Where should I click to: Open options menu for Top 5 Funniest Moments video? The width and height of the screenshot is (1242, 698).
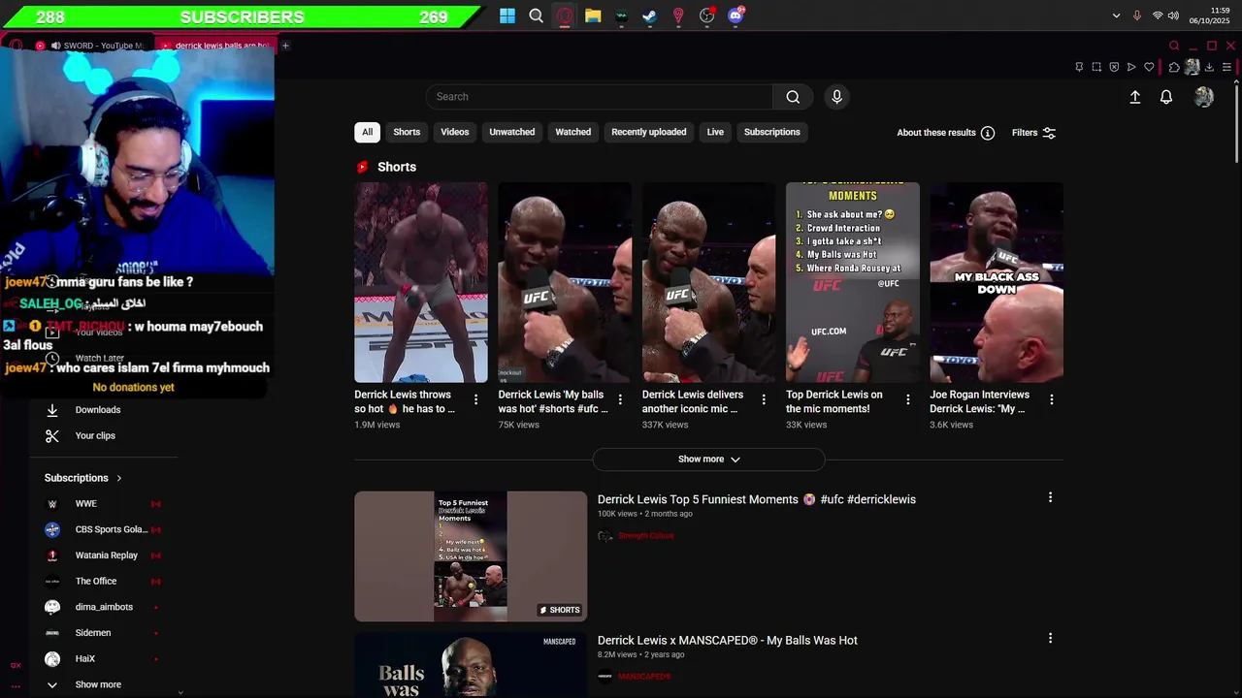point(1050,497)
